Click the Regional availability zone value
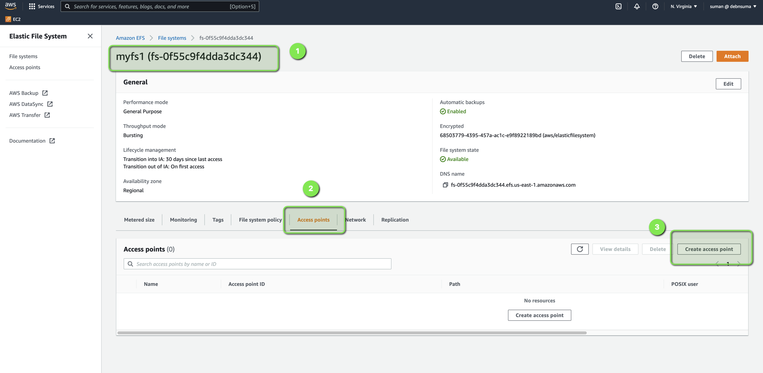 click(133, 190)
